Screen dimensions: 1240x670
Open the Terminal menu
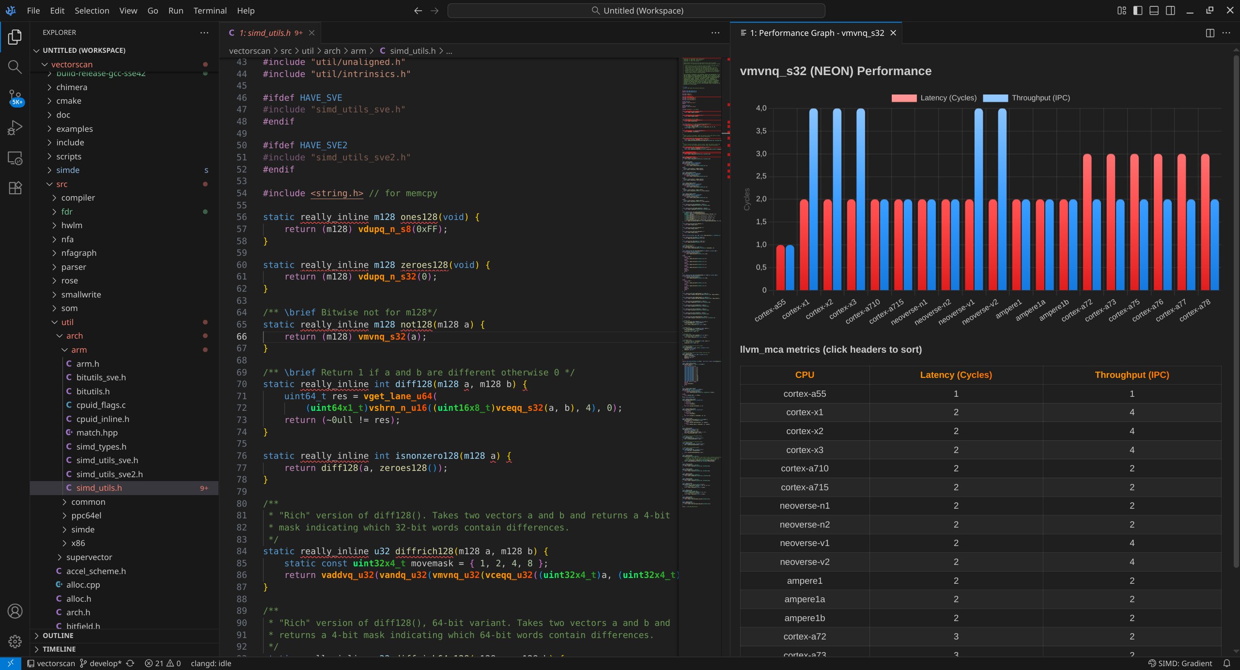point(210,10)
